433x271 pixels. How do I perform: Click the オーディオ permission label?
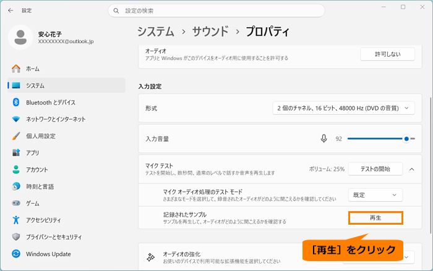click(x=156, y=51)
